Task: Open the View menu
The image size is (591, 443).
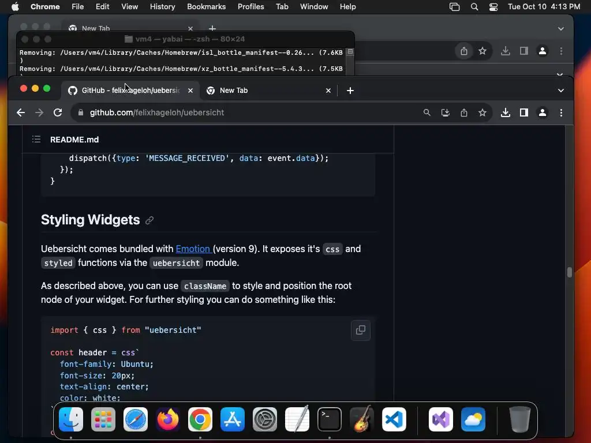Action: coord(130,7)
